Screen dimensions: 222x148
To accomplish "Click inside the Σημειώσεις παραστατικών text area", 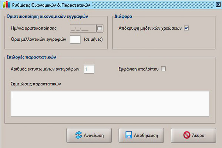I will coord(110,104).
